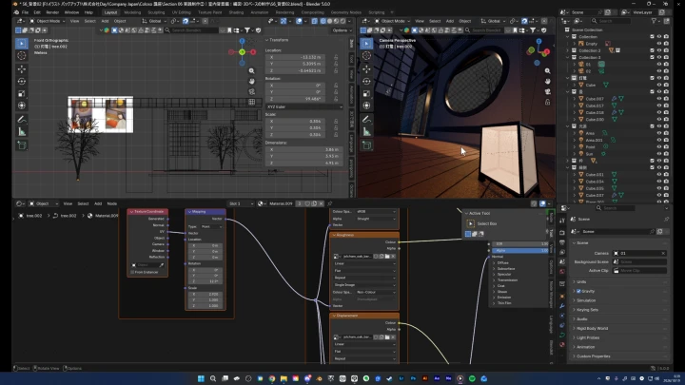Hide Cube.007 in viewport via eye icon
The image size is (685, 385).
(x=658, y=99)
